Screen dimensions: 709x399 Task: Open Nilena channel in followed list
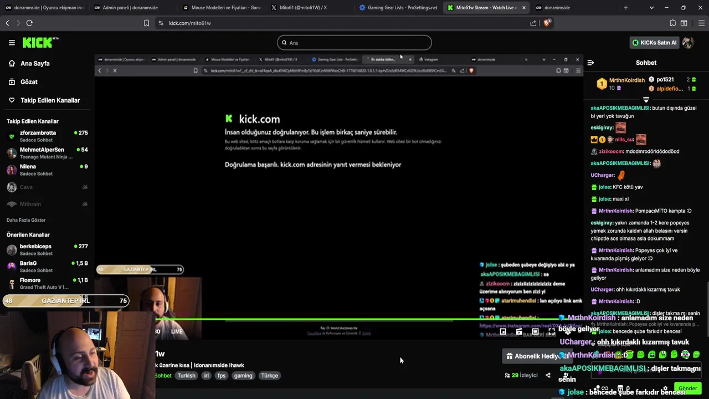(47, 170)
